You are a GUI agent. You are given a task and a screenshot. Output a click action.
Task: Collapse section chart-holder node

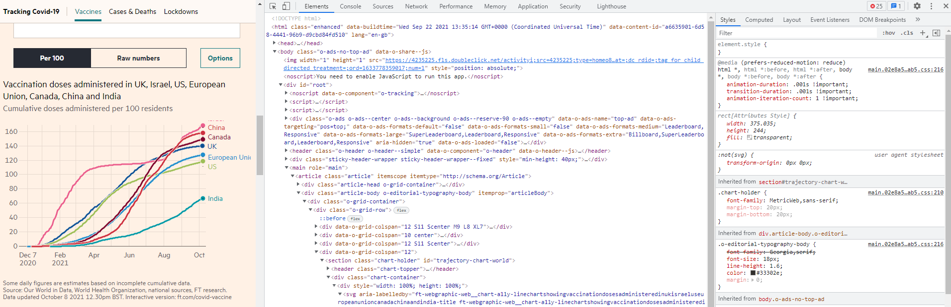(x=322, y=260)
